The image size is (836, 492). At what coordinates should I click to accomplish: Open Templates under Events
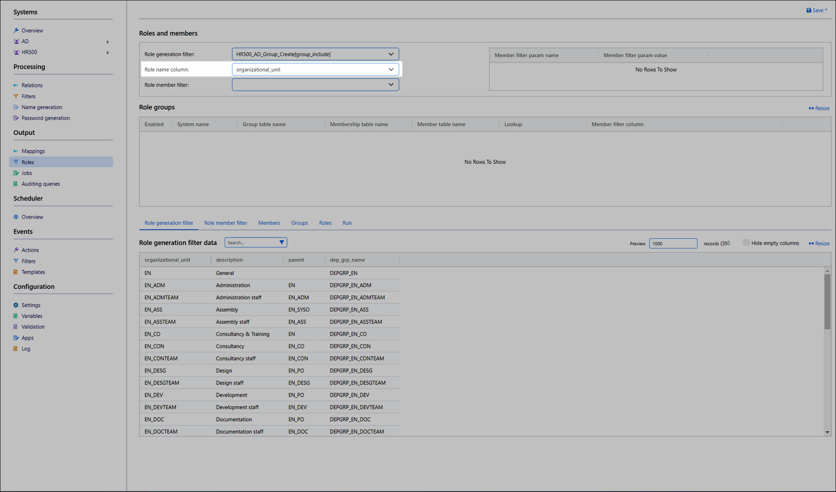pyautogui.click(x=33, y=272)
